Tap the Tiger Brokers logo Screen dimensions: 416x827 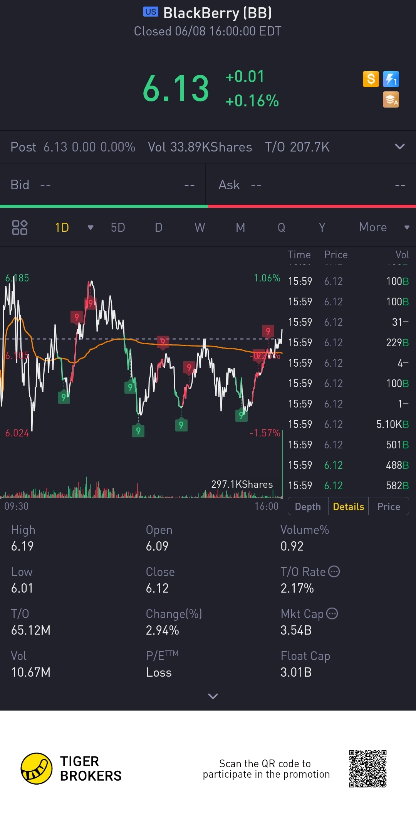tap(37, 768)
